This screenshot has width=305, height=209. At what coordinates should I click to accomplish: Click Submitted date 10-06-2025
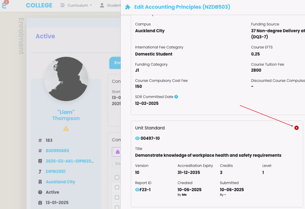click(232, 190)
